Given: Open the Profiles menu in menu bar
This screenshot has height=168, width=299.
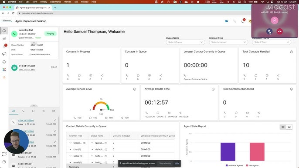Looking at the screenshot, I should [x=67, y=2].
